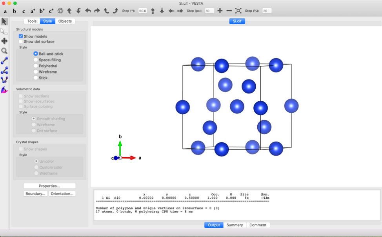382x237 pixels.
Task: Open the Style tab
Action: 47,21
